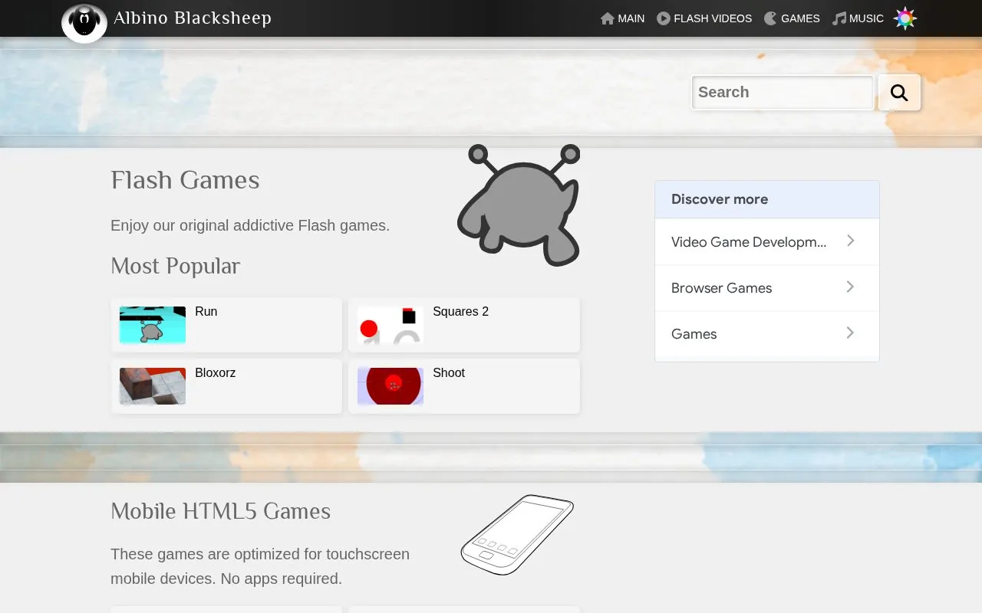The width and height of the screenshot is (982, 613).
Task: Click the 'Enjoy our original addictive Flash games.' text
Action: coord(250,225)
